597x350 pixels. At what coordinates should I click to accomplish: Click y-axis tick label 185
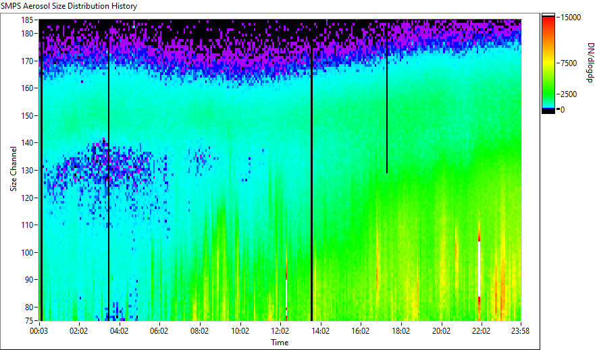pos(27,20)
